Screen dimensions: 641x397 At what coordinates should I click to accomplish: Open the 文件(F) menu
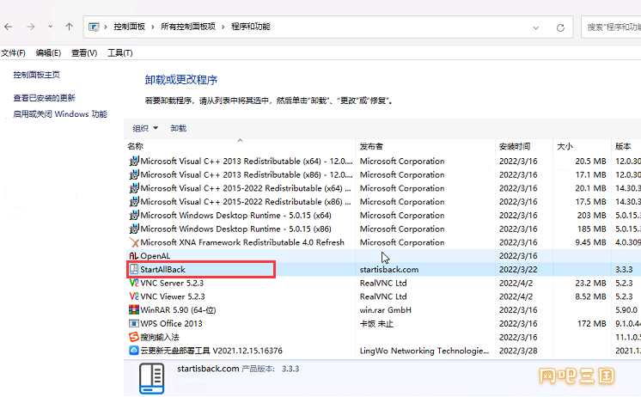click(x=13, y=52)
